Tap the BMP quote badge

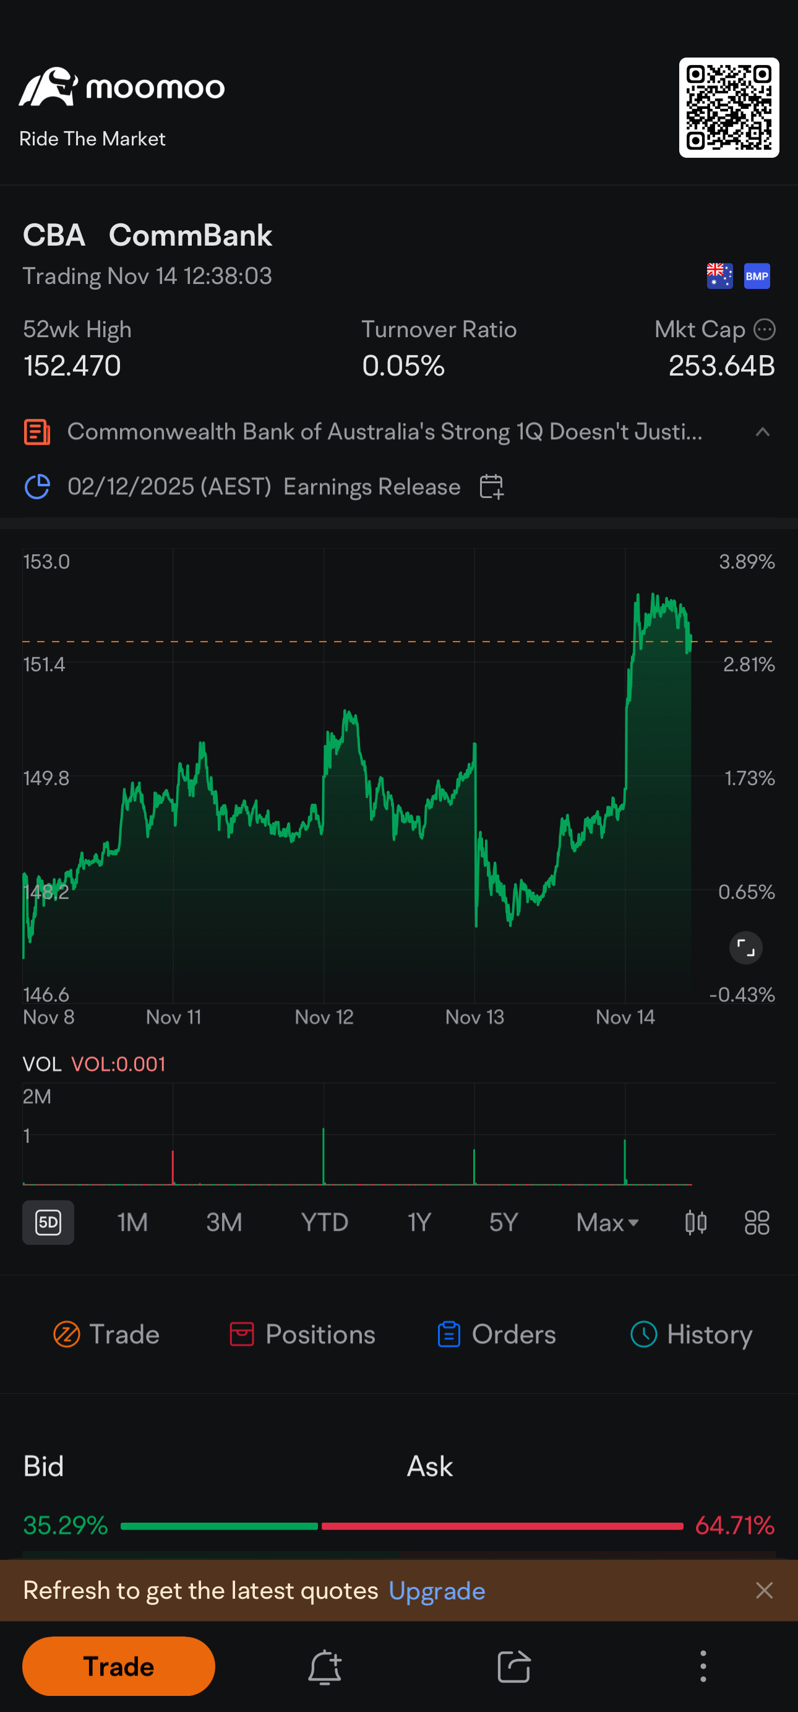(x=757, y=276)
